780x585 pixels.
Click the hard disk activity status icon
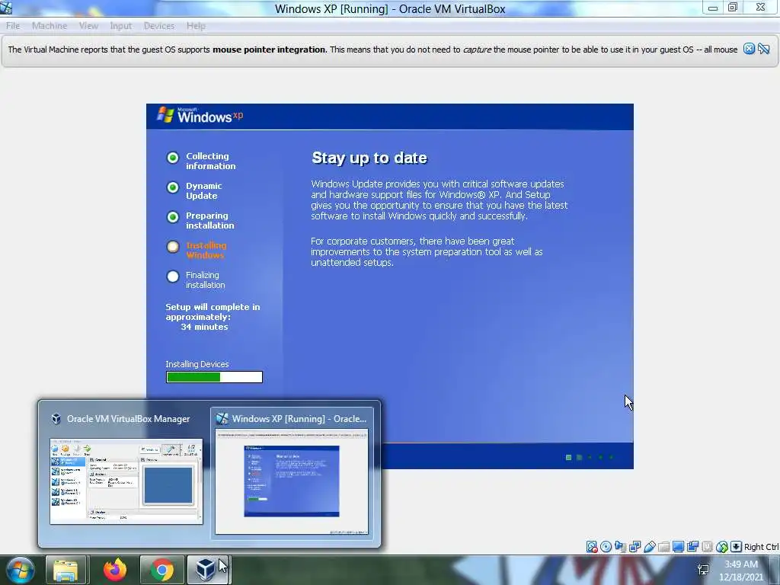[591, 547]
